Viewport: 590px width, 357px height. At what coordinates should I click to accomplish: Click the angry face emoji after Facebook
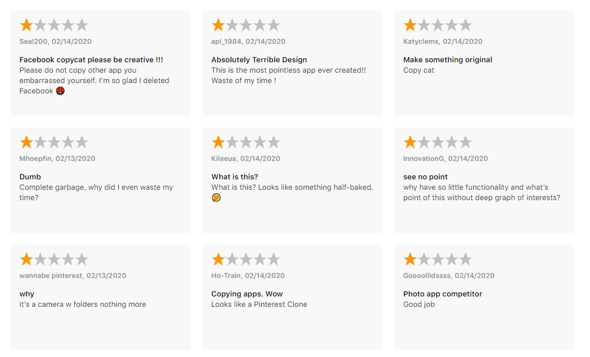coord(60,91)
